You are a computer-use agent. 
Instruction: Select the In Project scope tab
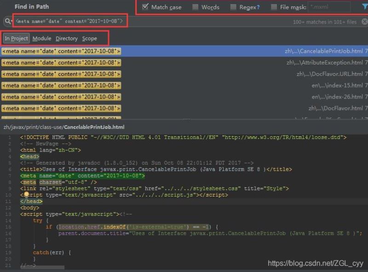(16, 38)
